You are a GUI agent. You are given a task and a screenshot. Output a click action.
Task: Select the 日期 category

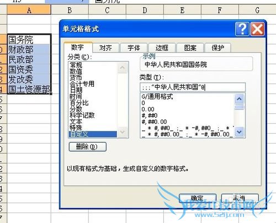click(93, 90)
